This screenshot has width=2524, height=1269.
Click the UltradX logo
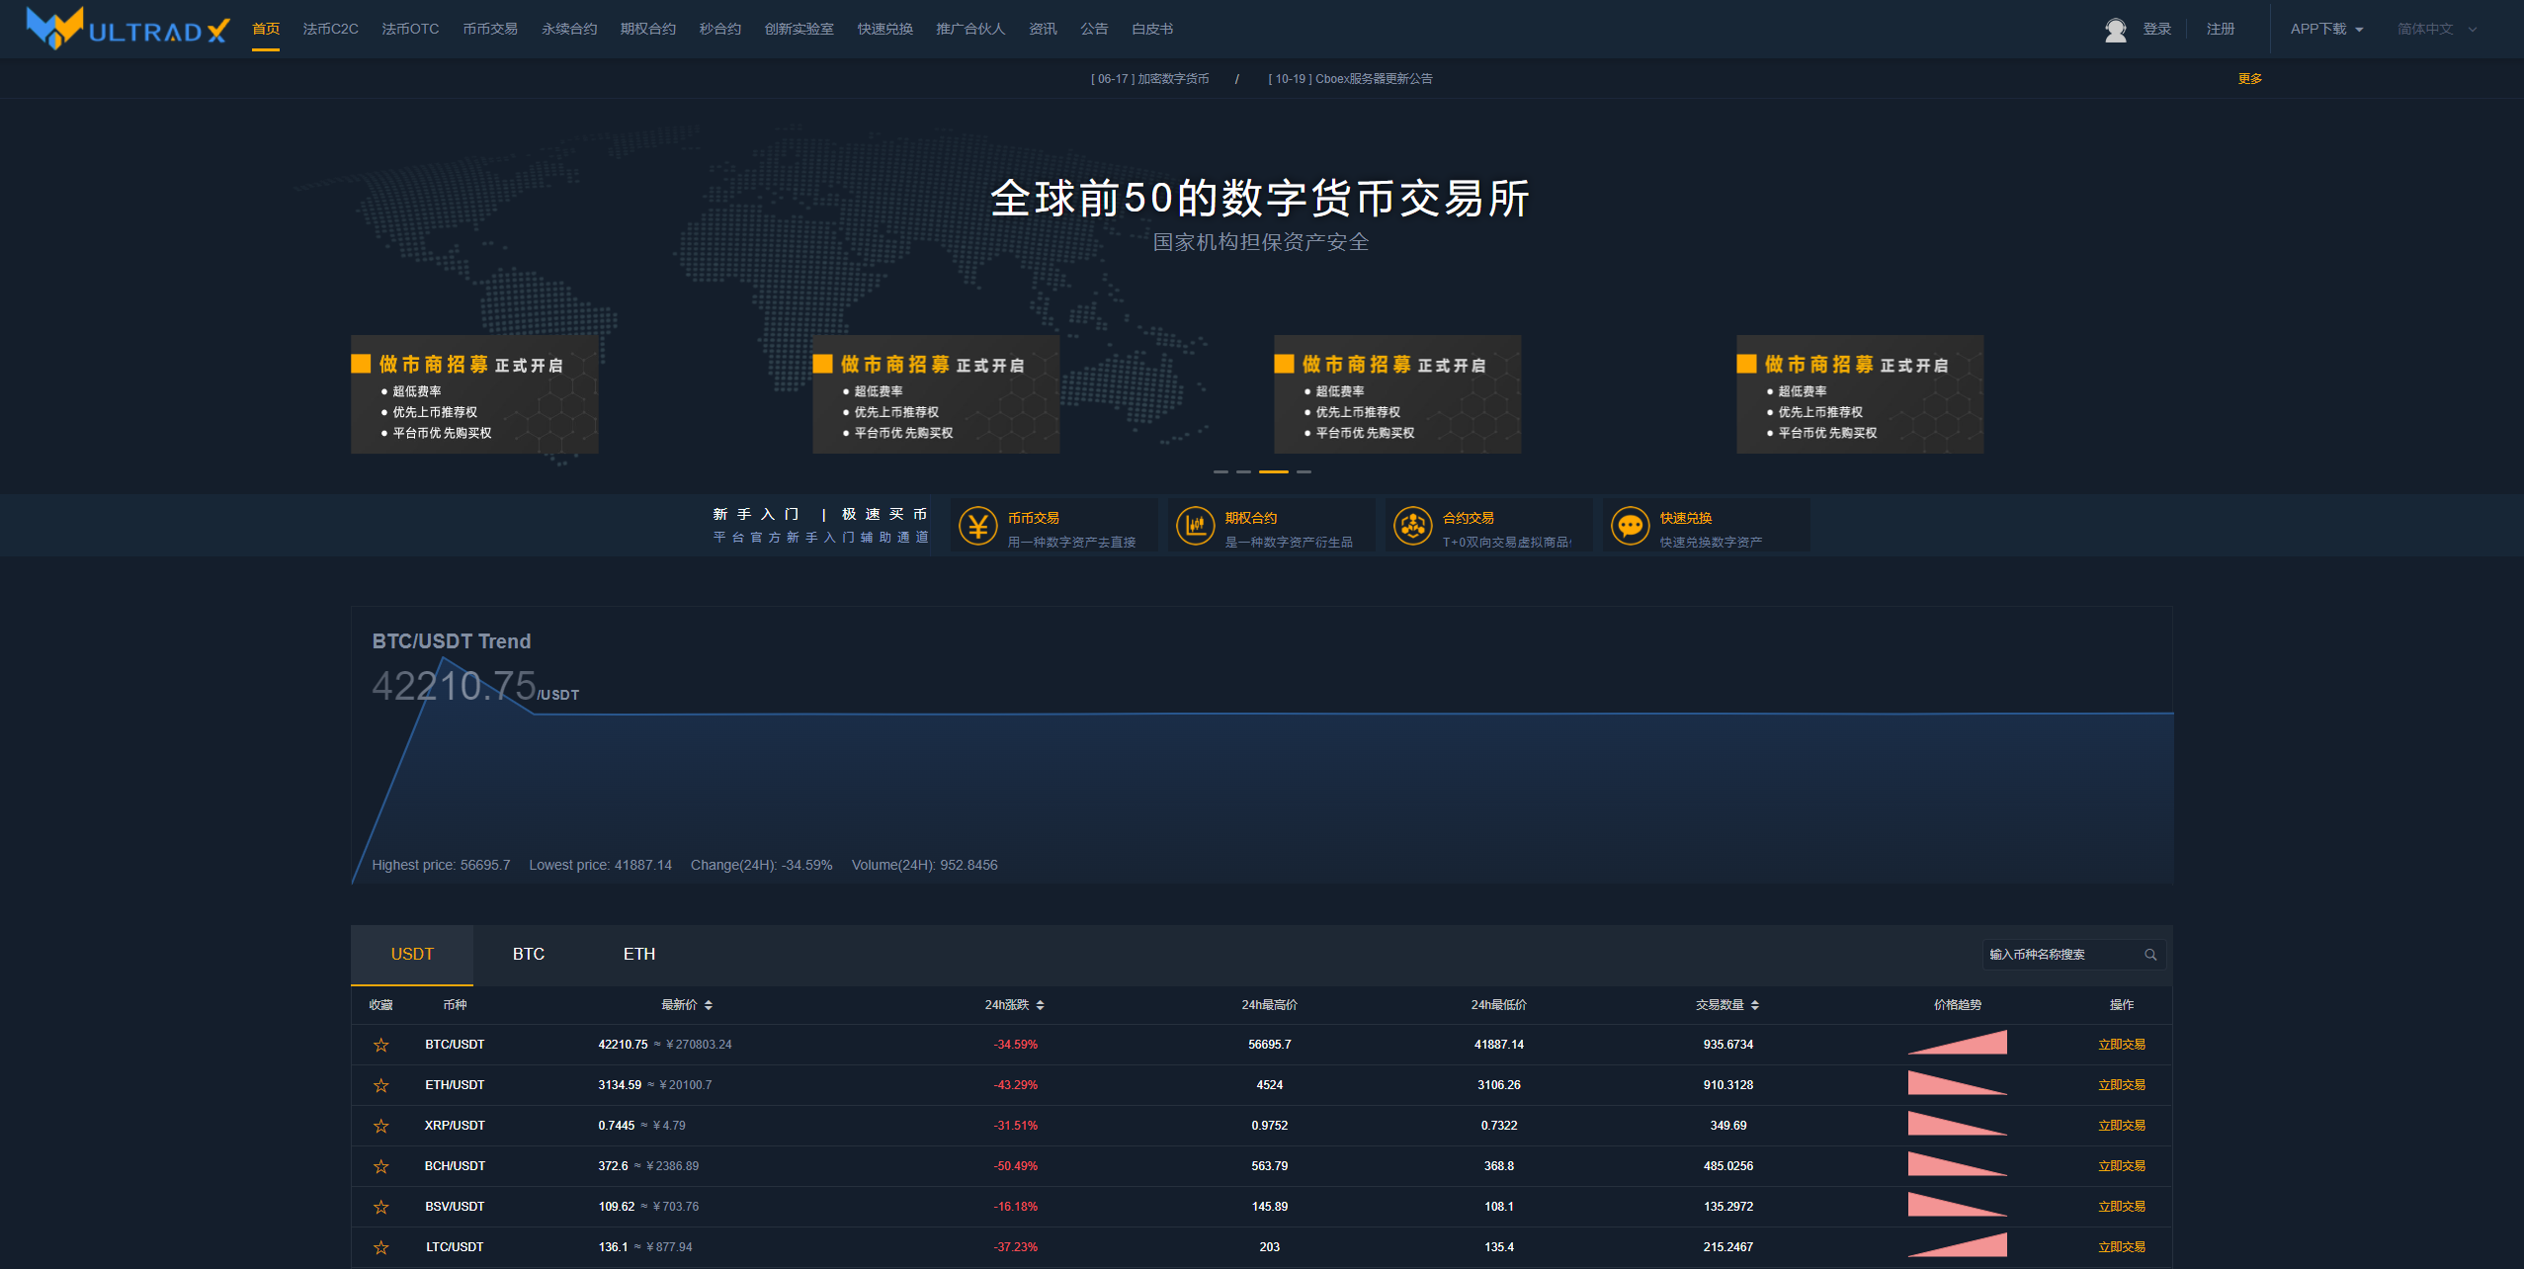pyautogui.click(x=128, y=29)
